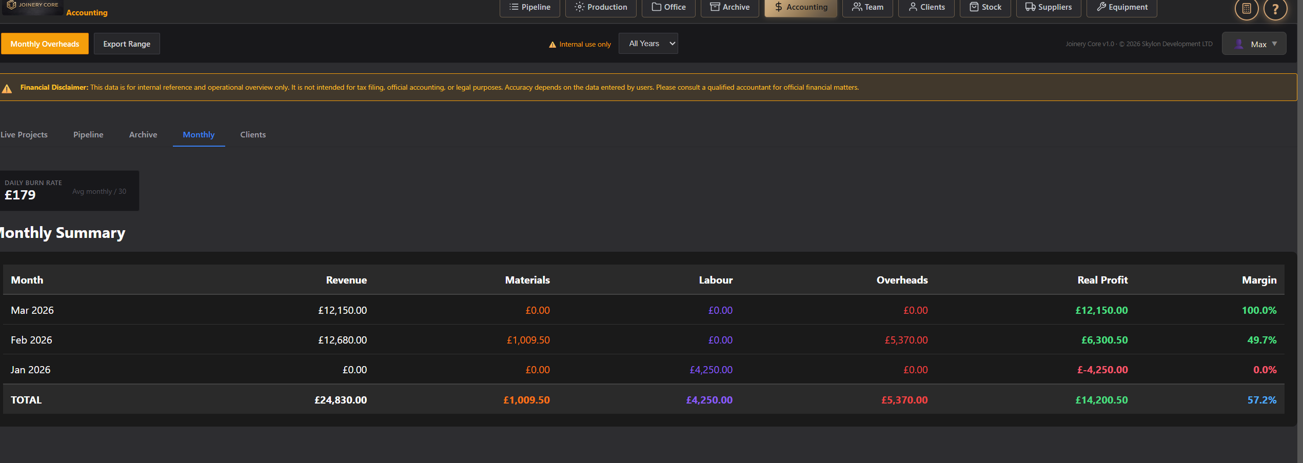Click the warning icon in Financial Disclaimer
Image resolution: width=1303 pixels, height=463 pixels.
[x=7, y=89]
